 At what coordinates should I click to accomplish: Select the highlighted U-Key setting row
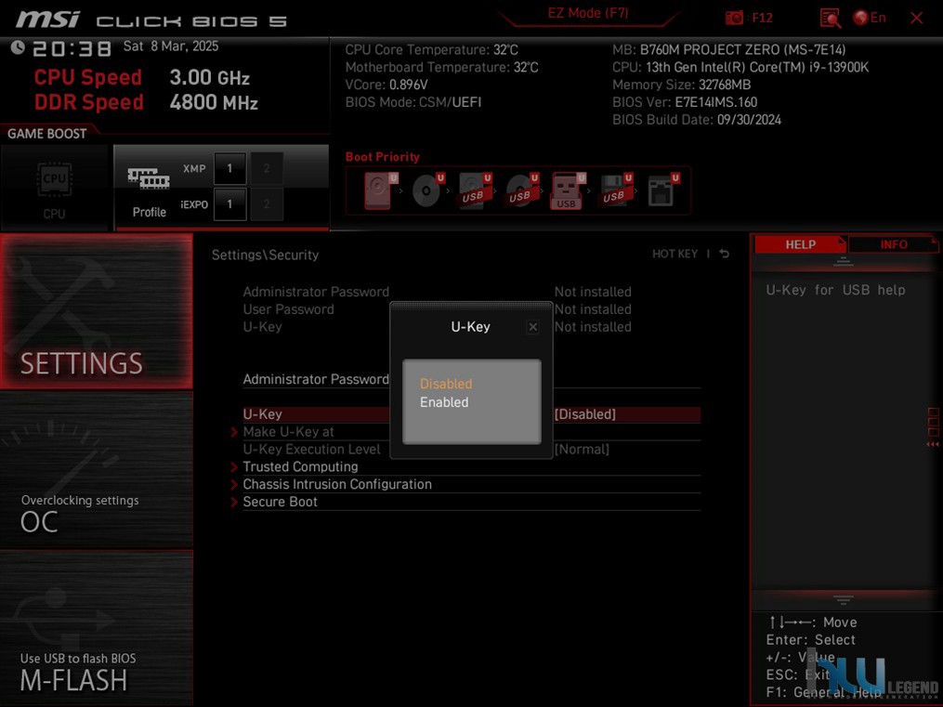coord(472,414)
